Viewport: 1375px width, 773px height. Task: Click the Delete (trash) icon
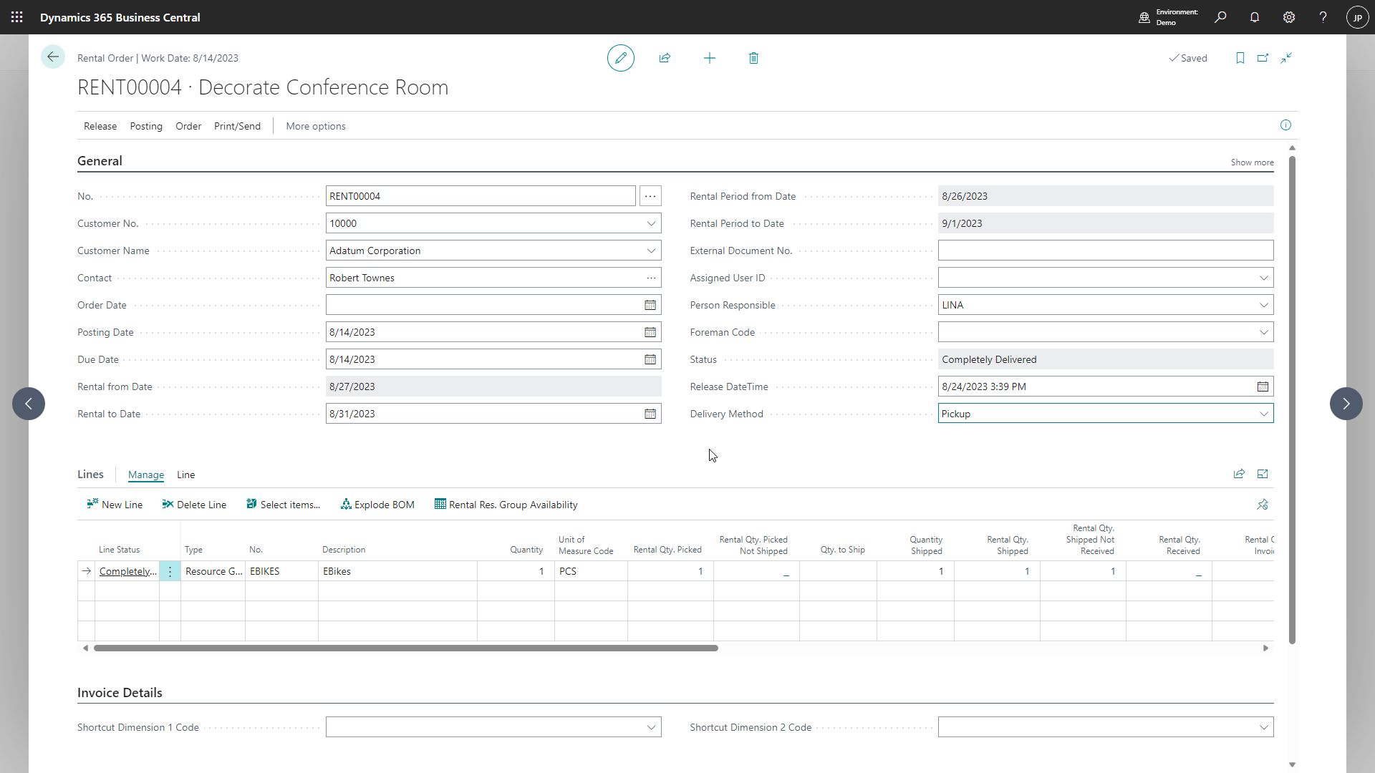(753, 59)
